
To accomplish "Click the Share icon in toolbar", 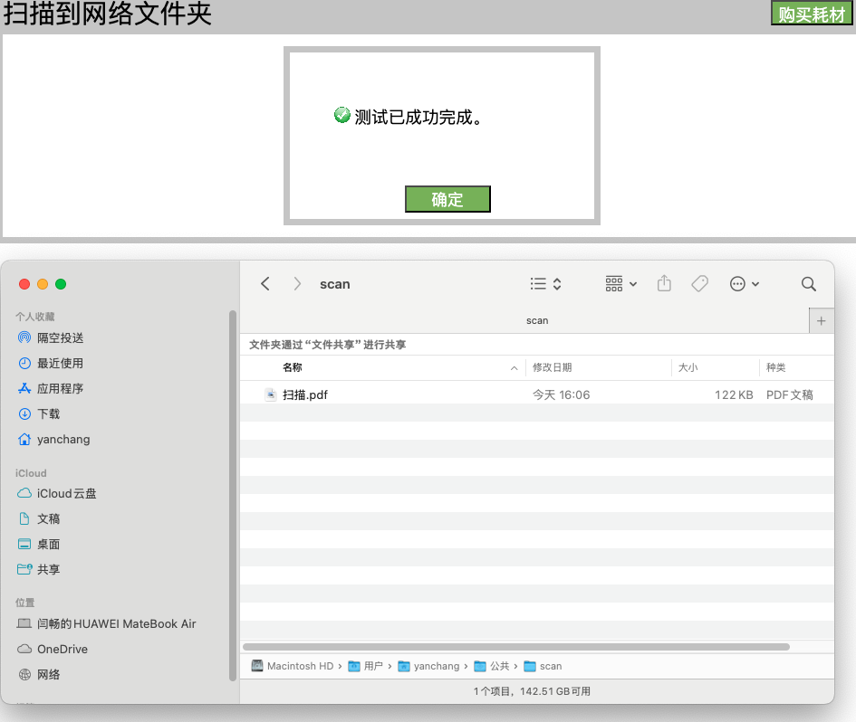I will [x=664, y=284].
